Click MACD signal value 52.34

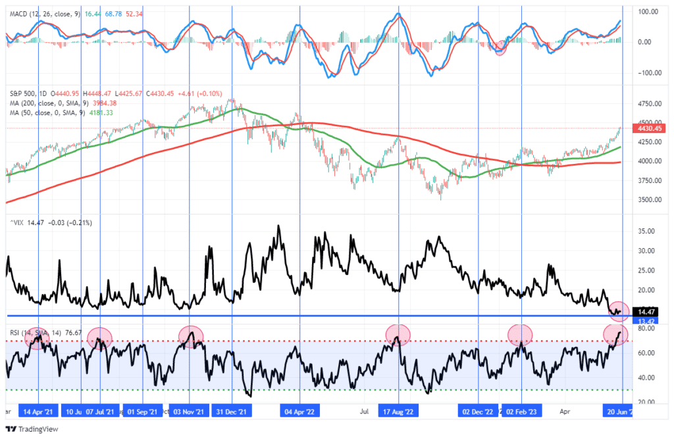134,14
